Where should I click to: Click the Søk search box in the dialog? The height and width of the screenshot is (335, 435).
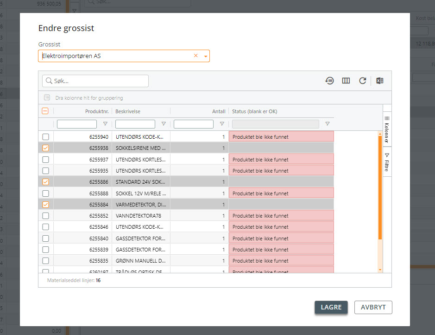point(95,81)
